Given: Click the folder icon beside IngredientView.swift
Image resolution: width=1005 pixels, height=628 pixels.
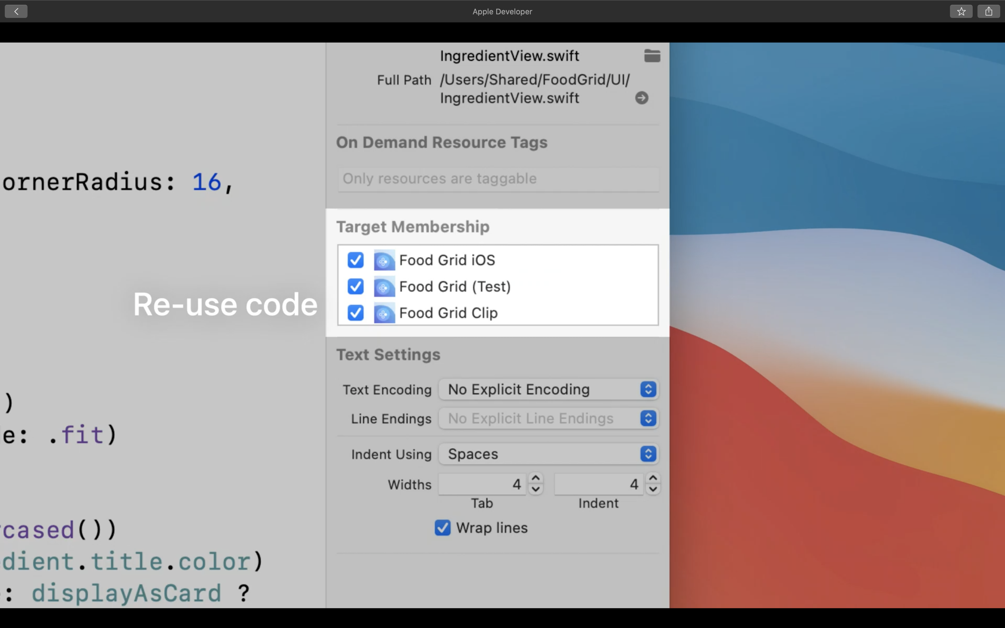Looking at the screenshot, I should tap(652, 56).
